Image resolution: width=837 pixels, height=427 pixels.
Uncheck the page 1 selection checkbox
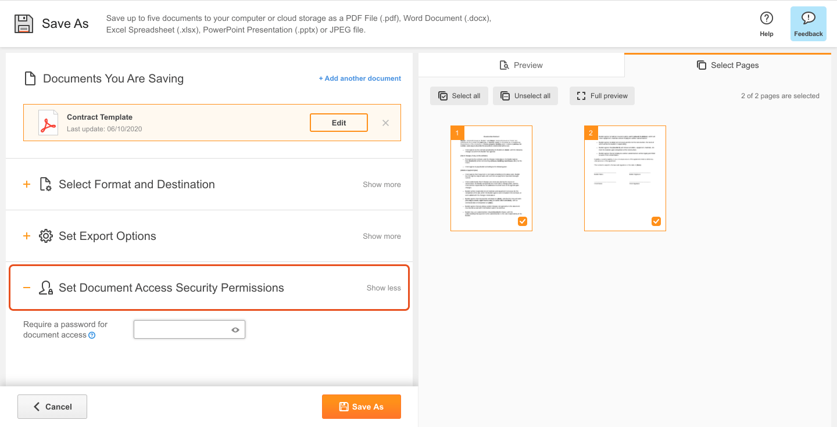[x=523, y=221]
